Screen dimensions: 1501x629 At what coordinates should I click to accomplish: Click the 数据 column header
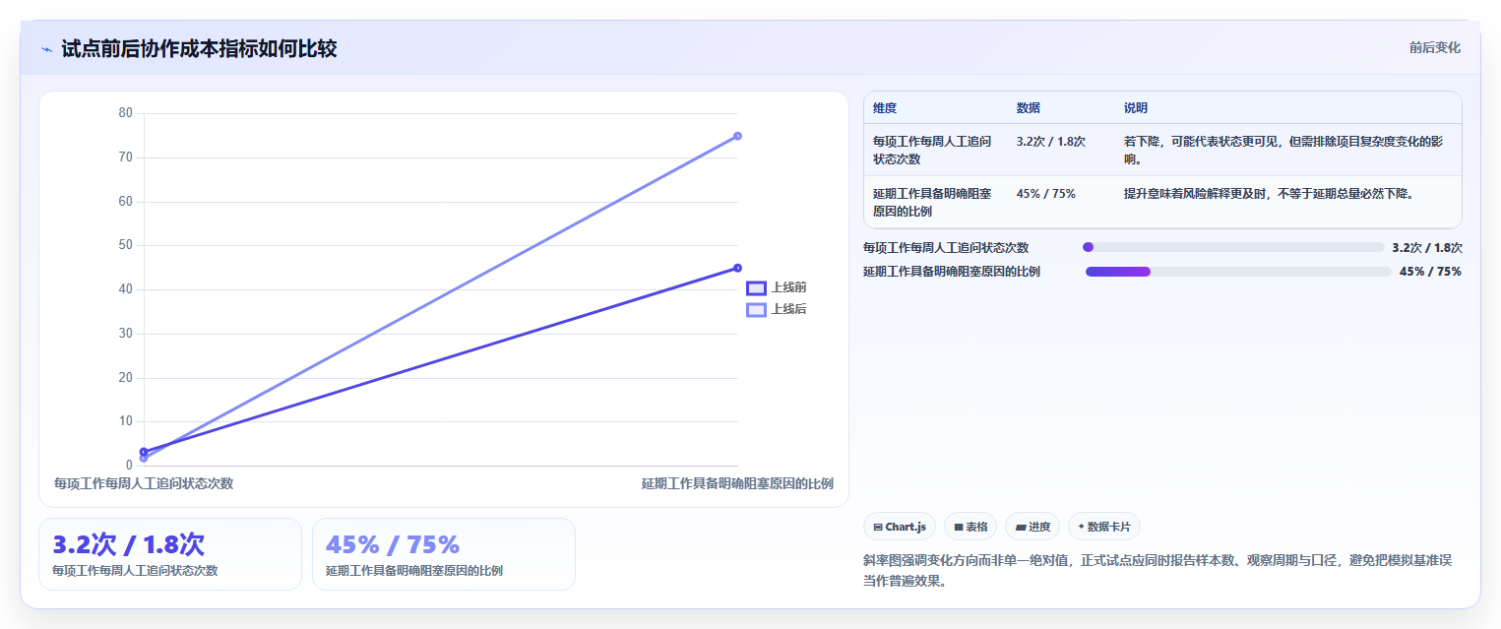click(1029, 108)
